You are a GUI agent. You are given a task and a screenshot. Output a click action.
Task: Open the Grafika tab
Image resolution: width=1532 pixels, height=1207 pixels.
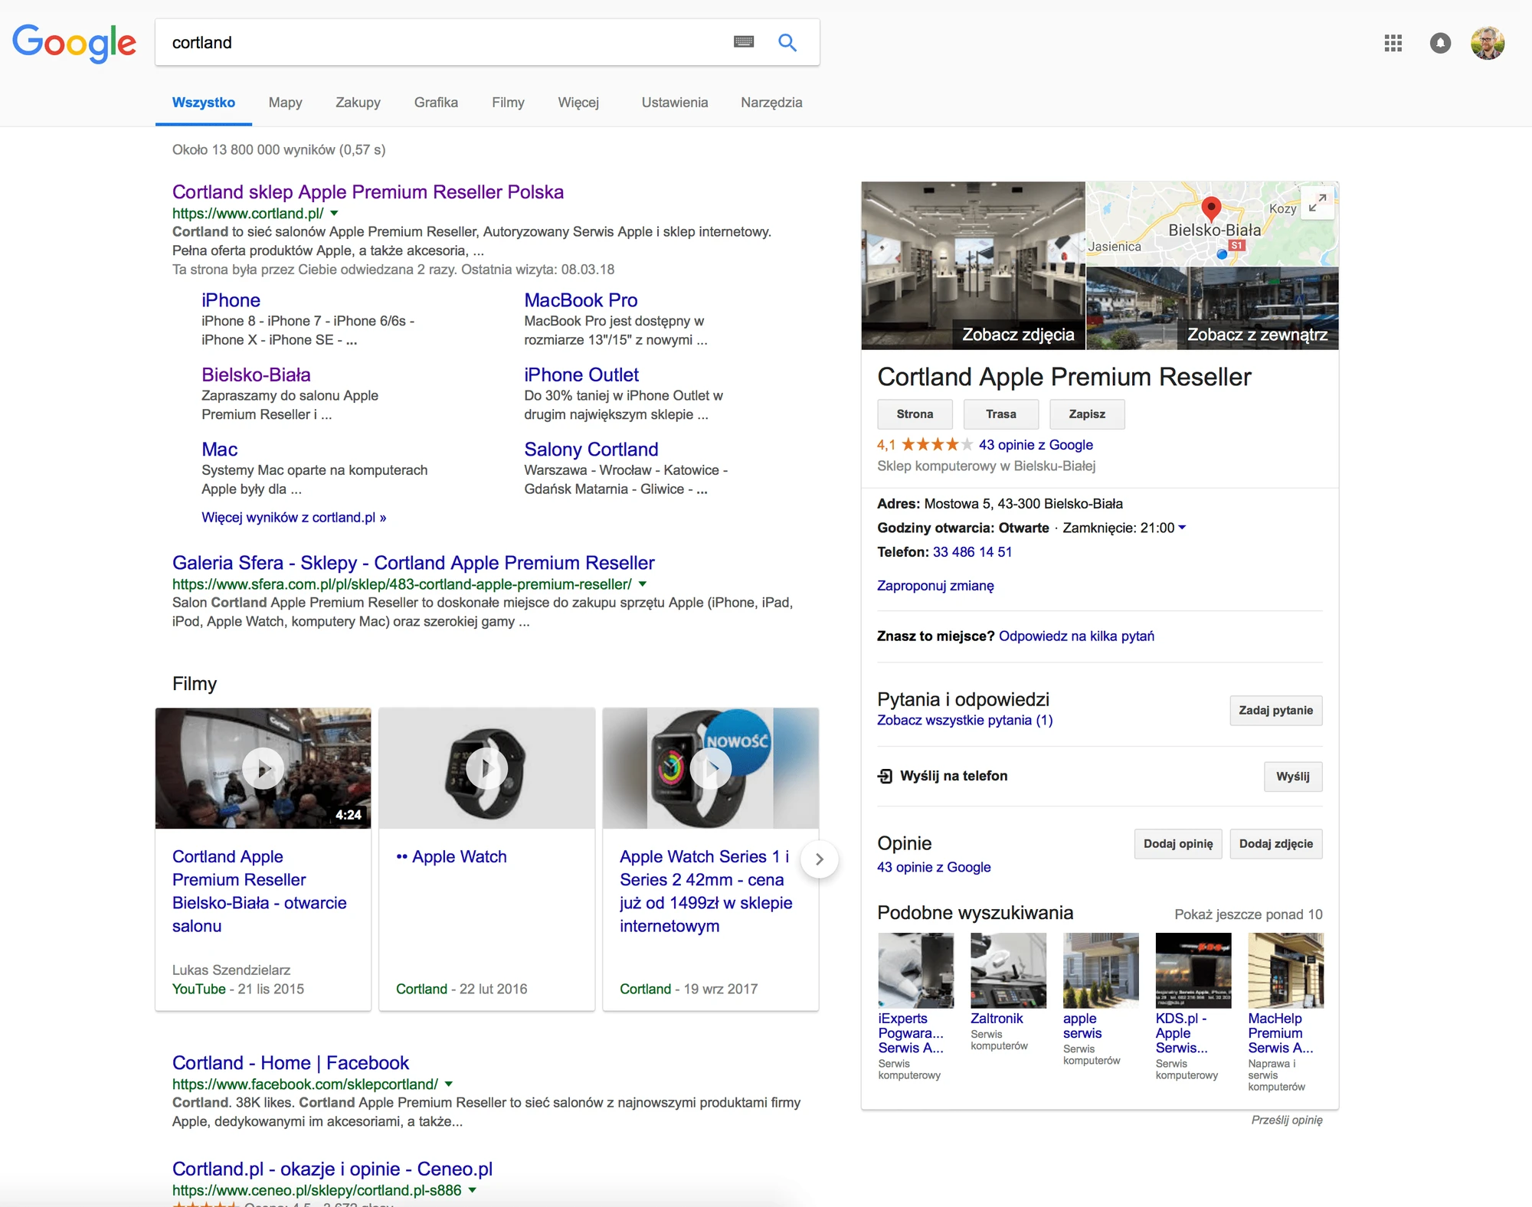(x=436, y=103)
